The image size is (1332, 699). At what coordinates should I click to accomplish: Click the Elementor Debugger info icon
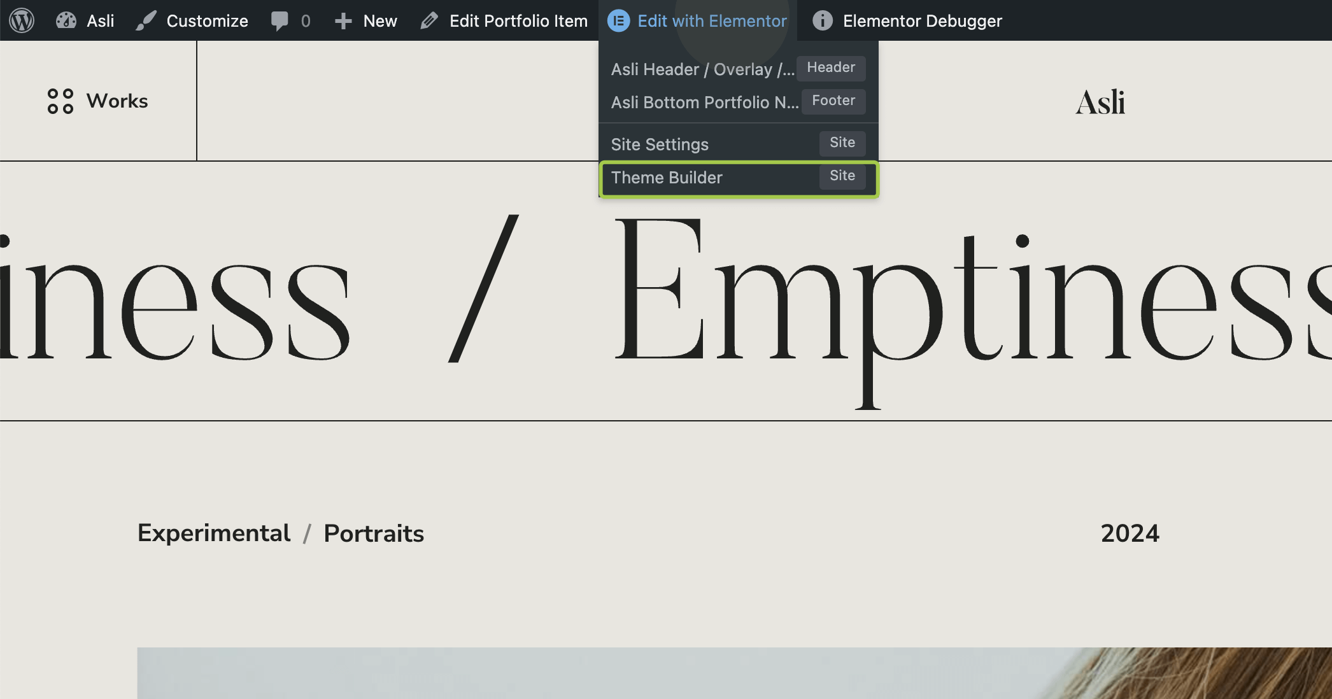click(822, 20)
